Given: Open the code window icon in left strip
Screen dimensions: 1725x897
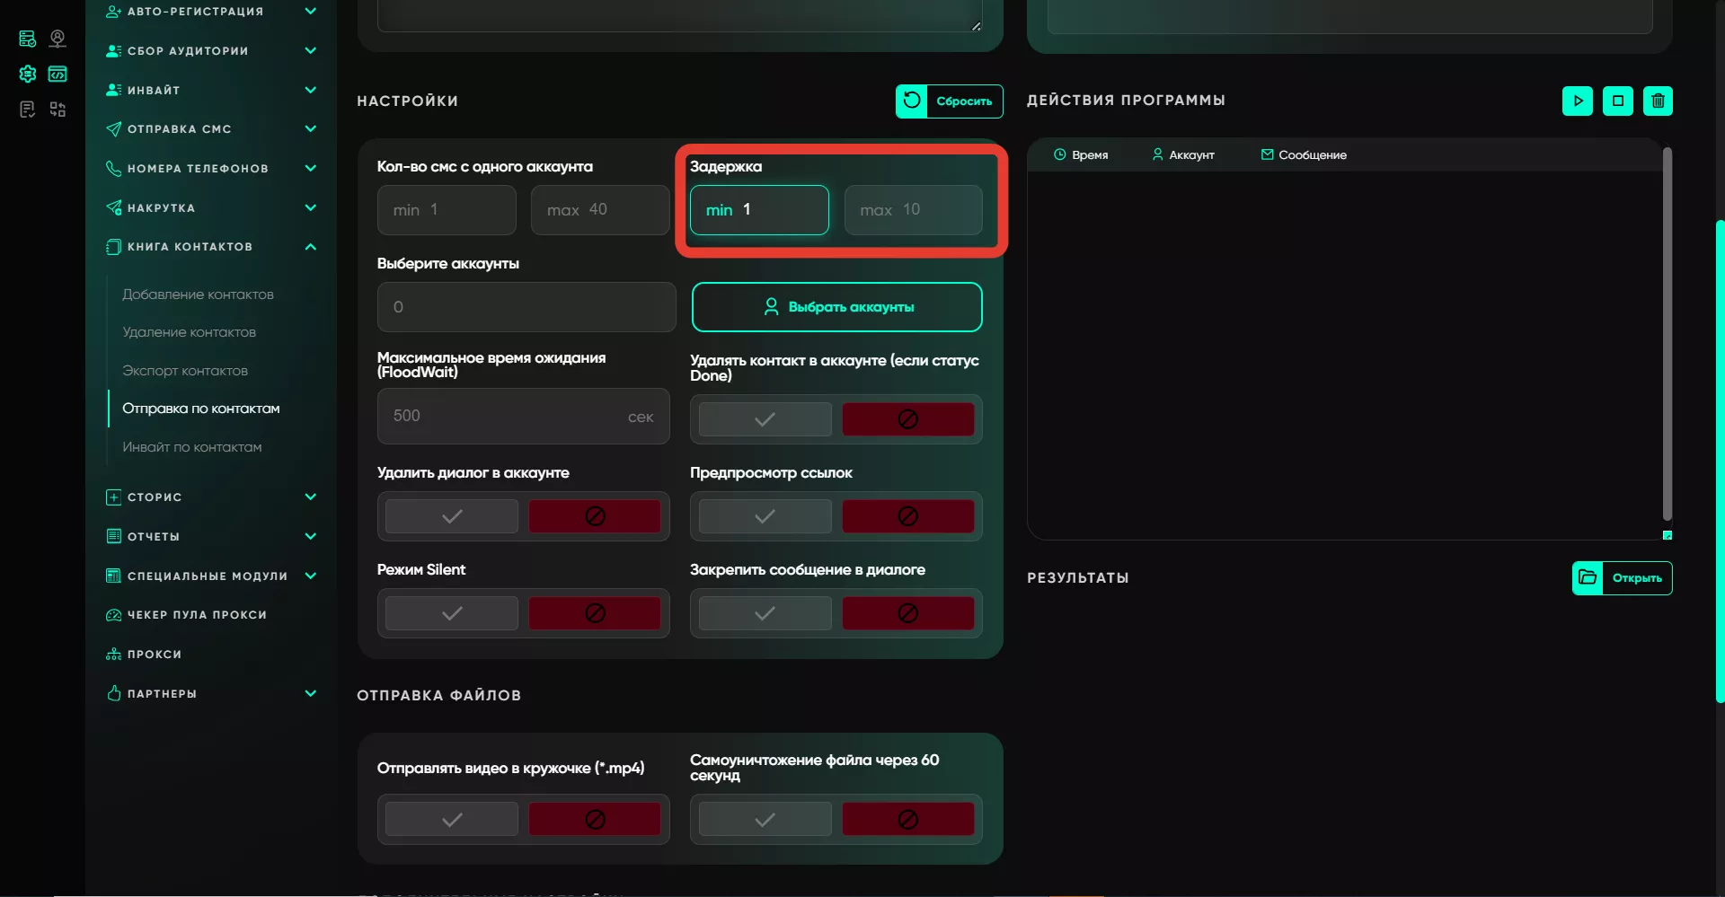Looking at the screenshot, I should pyautogui.click(x=57, y=74).
